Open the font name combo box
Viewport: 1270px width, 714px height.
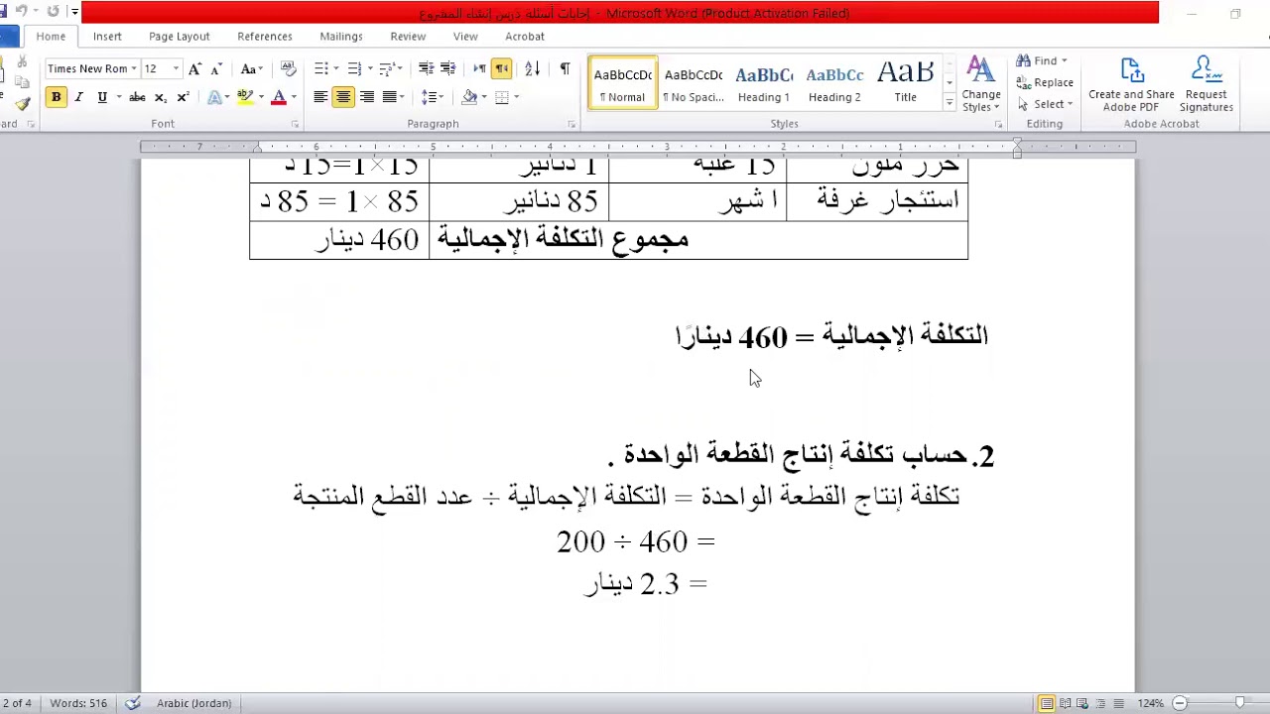coord(91,68)
